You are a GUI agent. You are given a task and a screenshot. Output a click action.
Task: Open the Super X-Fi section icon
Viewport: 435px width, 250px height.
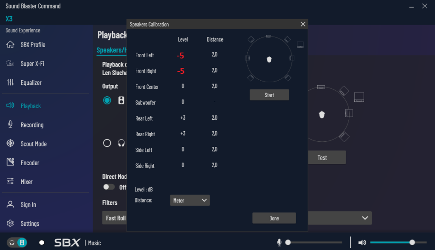tap(11, 64)
